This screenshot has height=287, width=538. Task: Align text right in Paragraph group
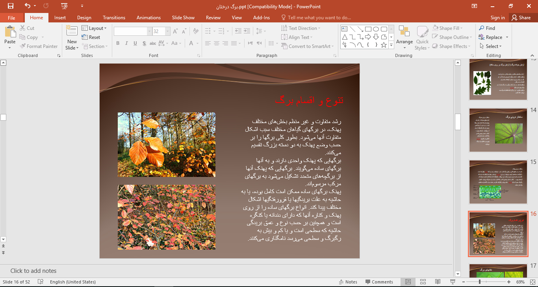point(225,43)
